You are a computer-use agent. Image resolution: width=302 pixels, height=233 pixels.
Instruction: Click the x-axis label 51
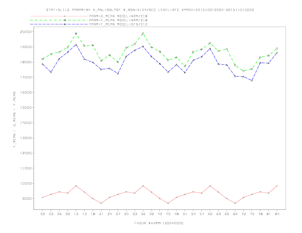185,214
